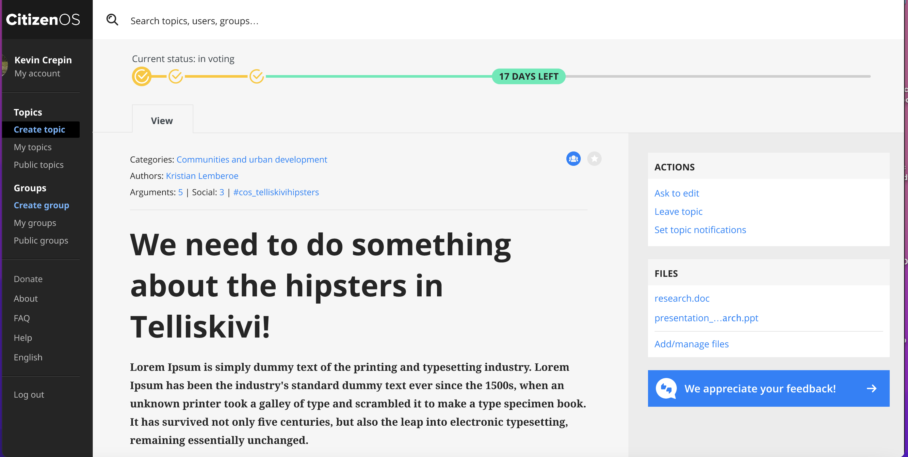Click the 17 DAYS LEFT marker on the timeline
Image resolution: width=908 pixels, height=457 pixels.
[528, 76]
